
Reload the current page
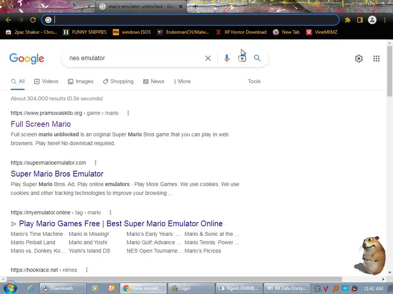33,20
